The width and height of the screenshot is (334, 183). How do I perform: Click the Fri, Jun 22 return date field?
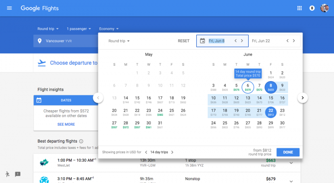[x=275, y=41]
